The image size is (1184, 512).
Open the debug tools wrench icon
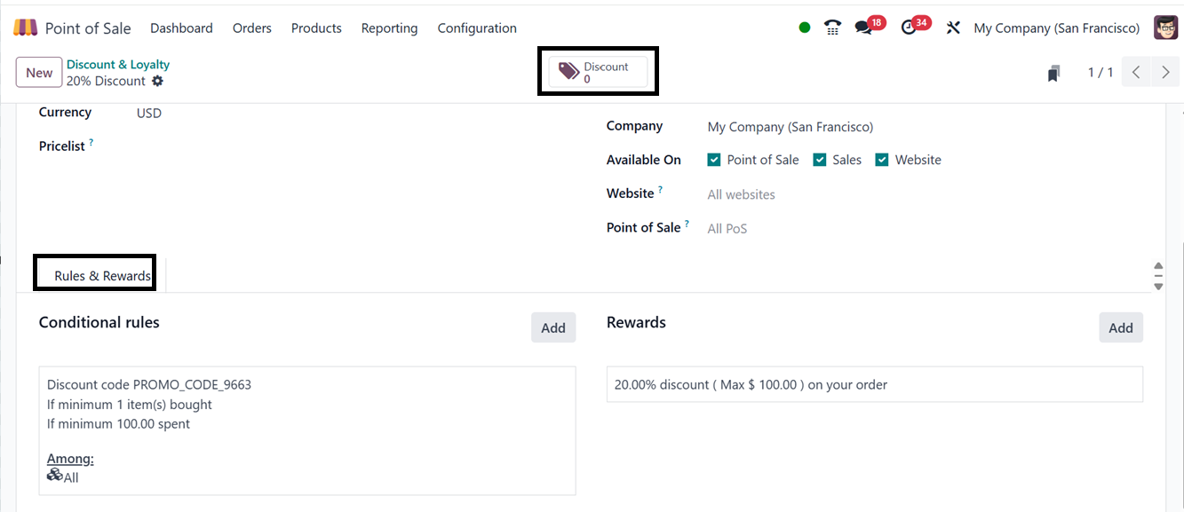point(953,28)
